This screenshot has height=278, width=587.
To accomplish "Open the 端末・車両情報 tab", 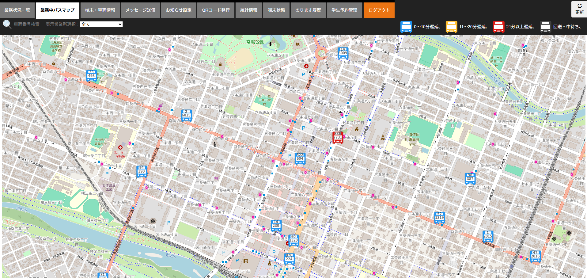I will pyautogui.click(x=100, y=10).
